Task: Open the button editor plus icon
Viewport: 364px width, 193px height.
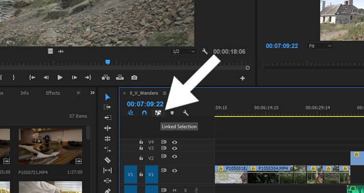Action: click(x=243, y=78)
